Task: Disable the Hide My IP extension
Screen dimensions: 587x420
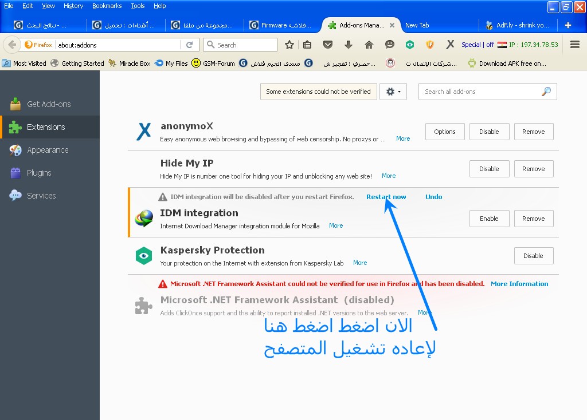Action: [x=489, y=169]
